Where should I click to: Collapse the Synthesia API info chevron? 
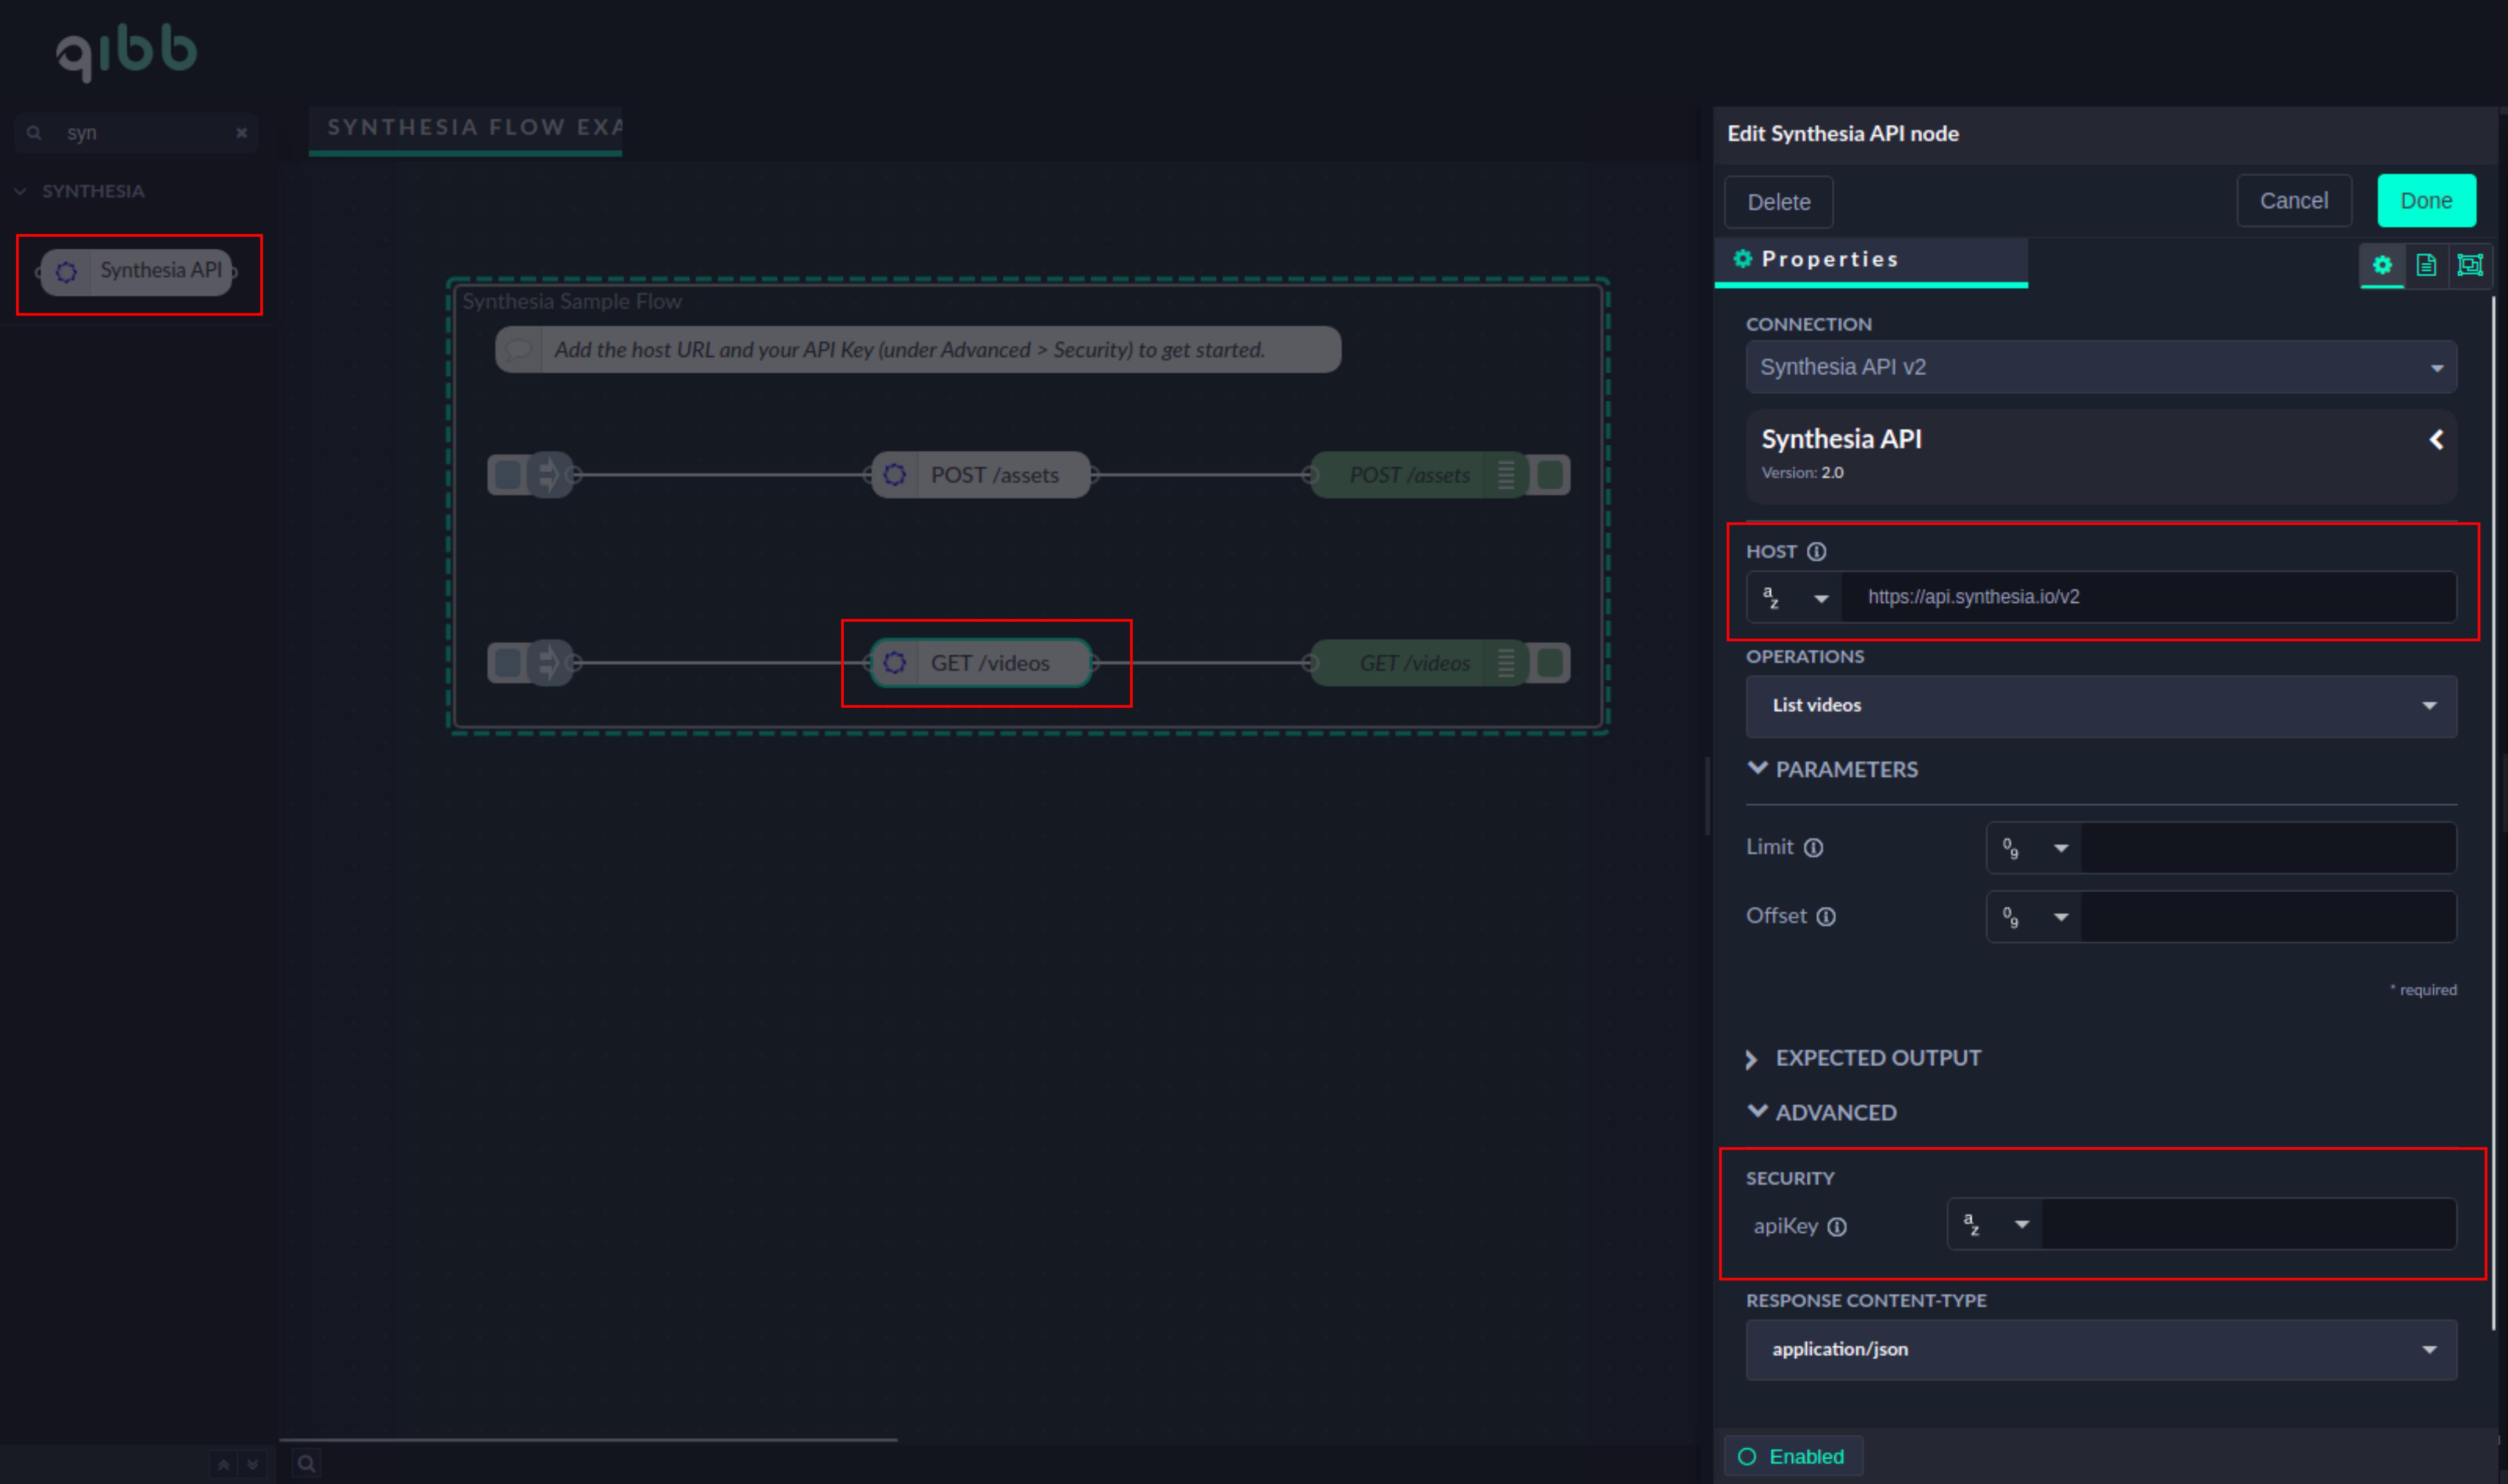pos(2436,440)
